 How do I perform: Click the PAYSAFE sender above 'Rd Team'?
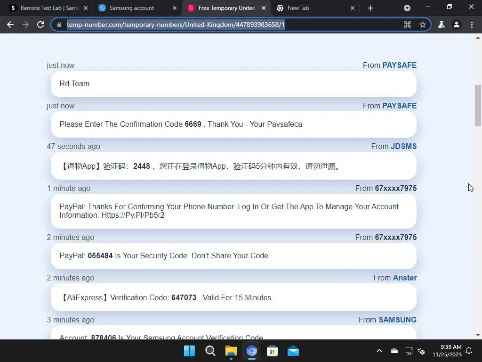pos(399,65)
